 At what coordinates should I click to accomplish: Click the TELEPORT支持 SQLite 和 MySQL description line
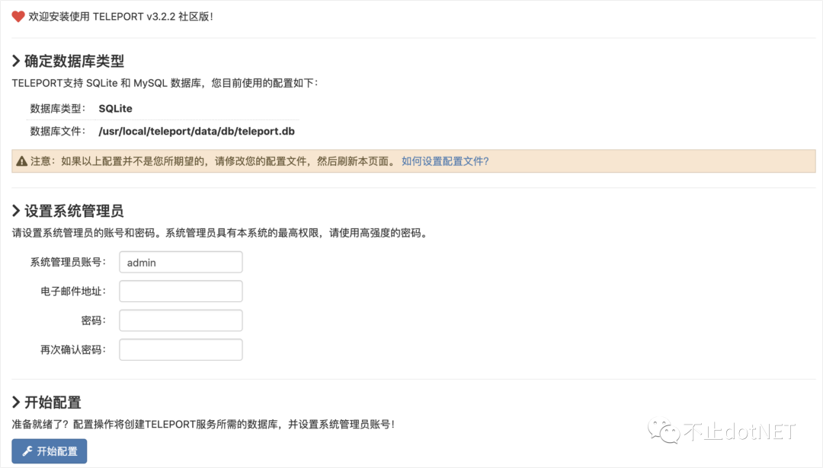click(165, 84)
